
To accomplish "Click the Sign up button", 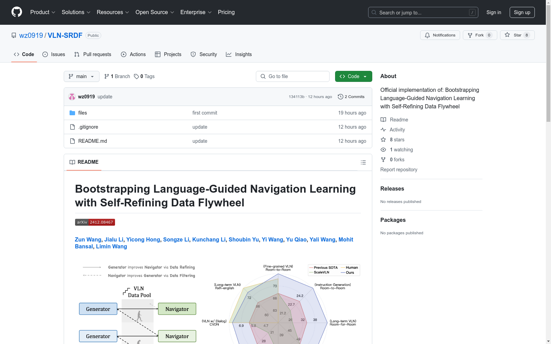I will [x=522, y=12].
